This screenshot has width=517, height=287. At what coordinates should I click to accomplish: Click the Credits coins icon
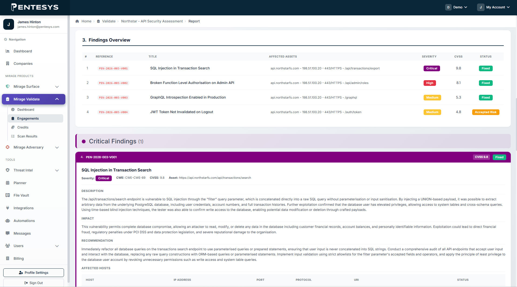pos(13,127)
